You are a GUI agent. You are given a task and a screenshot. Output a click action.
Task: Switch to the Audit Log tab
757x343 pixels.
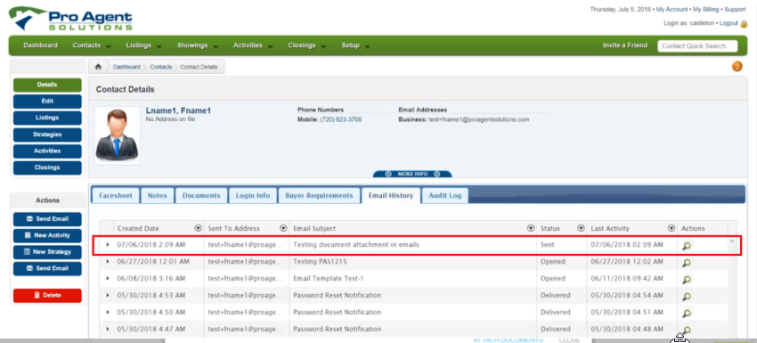click(445, 196)
